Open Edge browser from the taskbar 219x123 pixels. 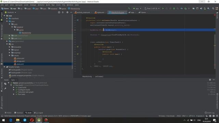coord(11,120)
